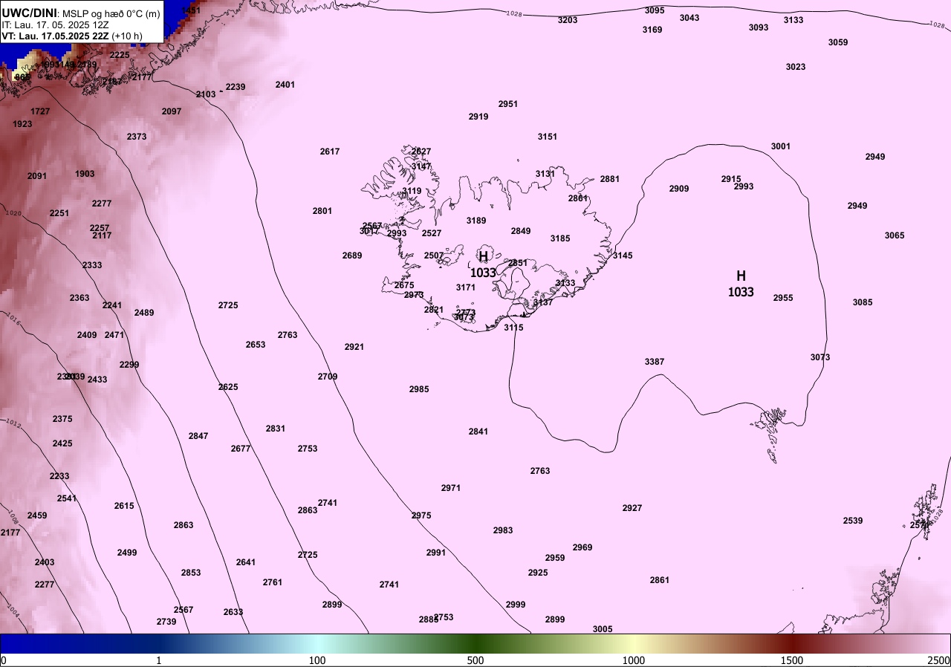951x667 pixels.
Task: Click the height value 3095
Action: tap(655, 10)
